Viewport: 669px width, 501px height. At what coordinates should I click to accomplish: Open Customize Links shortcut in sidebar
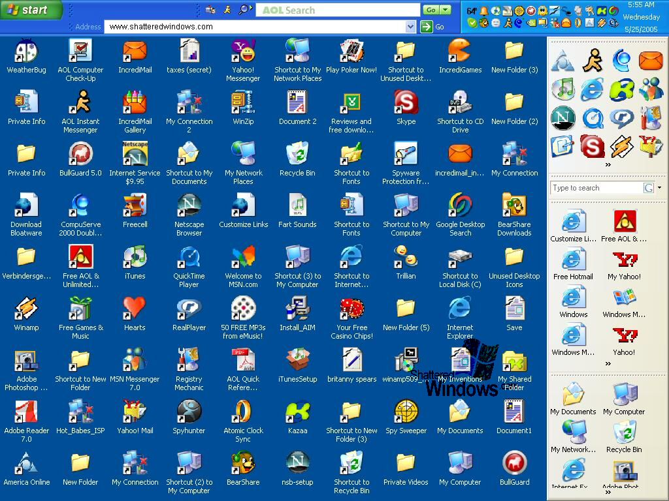573,226
